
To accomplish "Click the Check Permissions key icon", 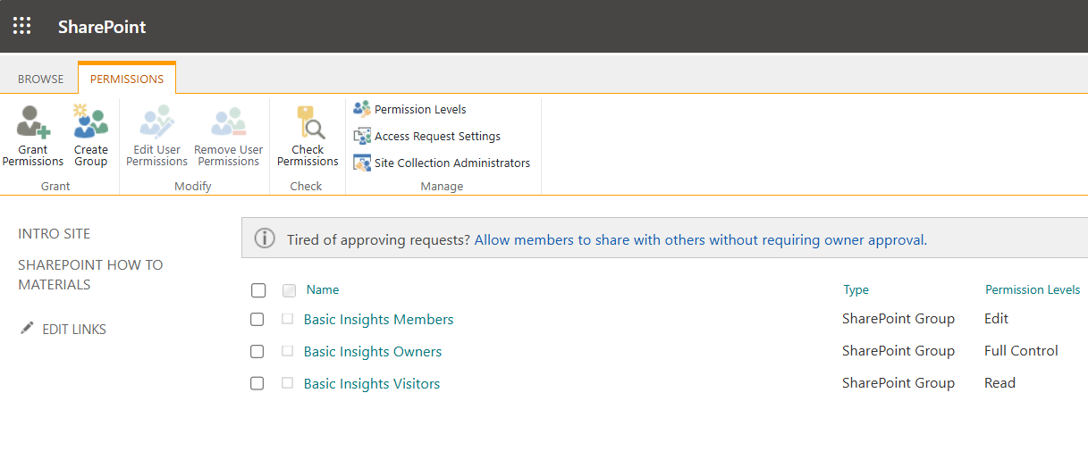I will click(x=308, y=122).
